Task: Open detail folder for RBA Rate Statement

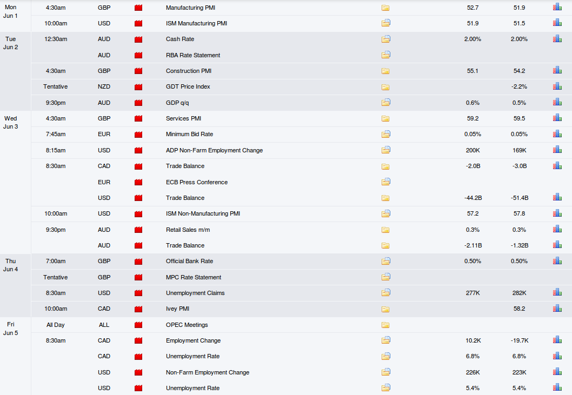Action: (x=386, y=55)
